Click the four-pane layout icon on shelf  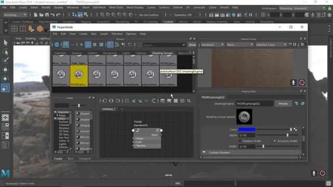tap(15, 29)
